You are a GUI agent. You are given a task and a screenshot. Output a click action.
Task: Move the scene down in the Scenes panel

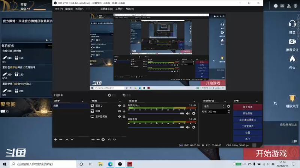pyautogui.click(x=72, y=140)
